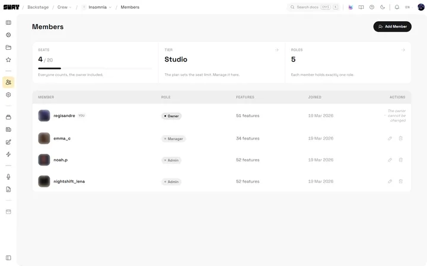Click regisandre's avatar thumbnail
This screenshot has width=427, height=266.
(x=44, y=116)
